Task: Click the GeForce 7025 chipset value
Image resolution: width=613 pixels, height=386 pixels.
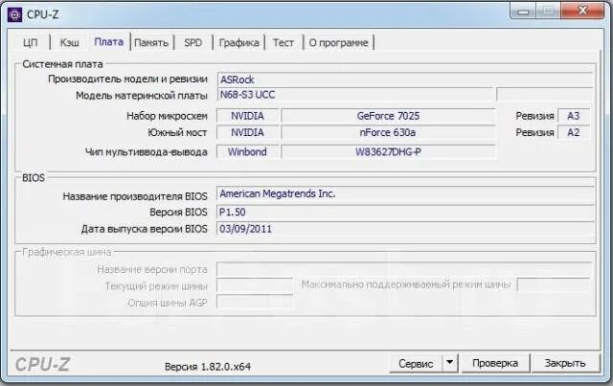Action: click(388, 116)
